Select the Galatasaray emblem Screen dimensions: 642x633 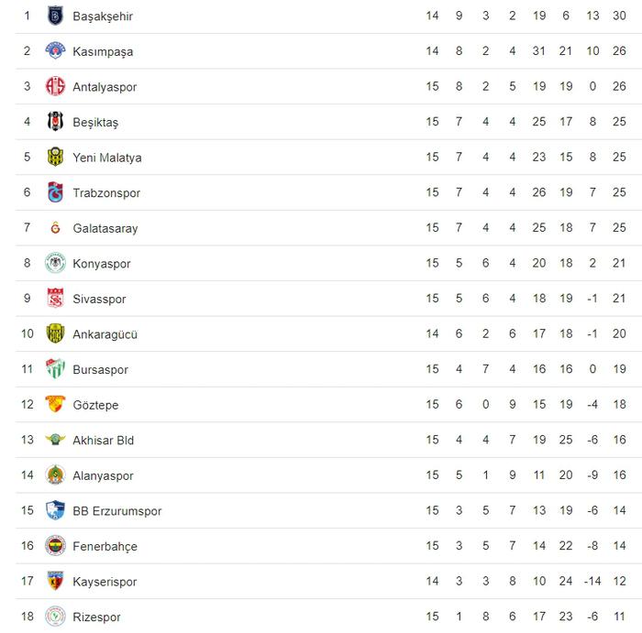55,228
